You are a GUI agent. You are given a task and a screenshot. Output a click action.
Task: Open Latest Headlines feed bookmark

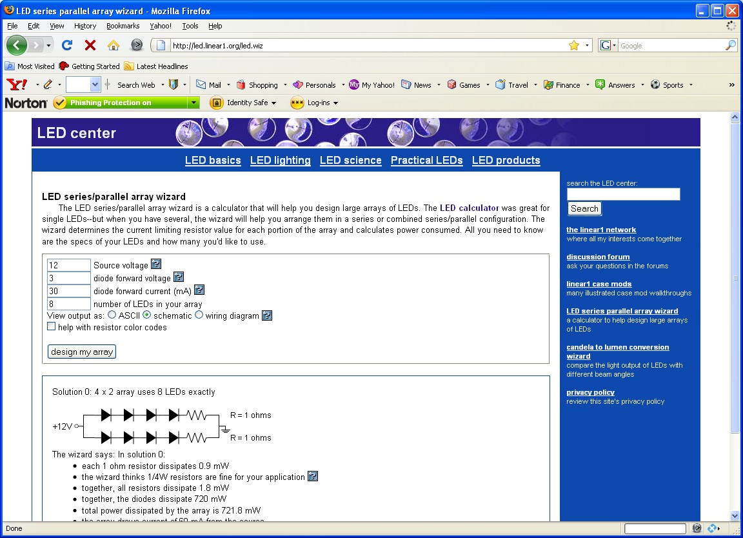click(x=156, y=66)
